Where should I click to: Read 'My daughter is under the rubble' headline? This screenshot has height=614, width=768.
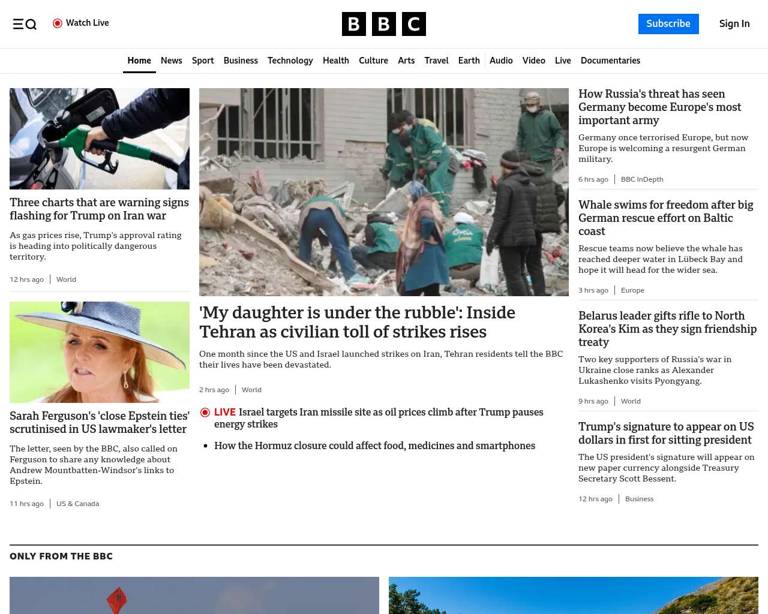tap(357, 322)
